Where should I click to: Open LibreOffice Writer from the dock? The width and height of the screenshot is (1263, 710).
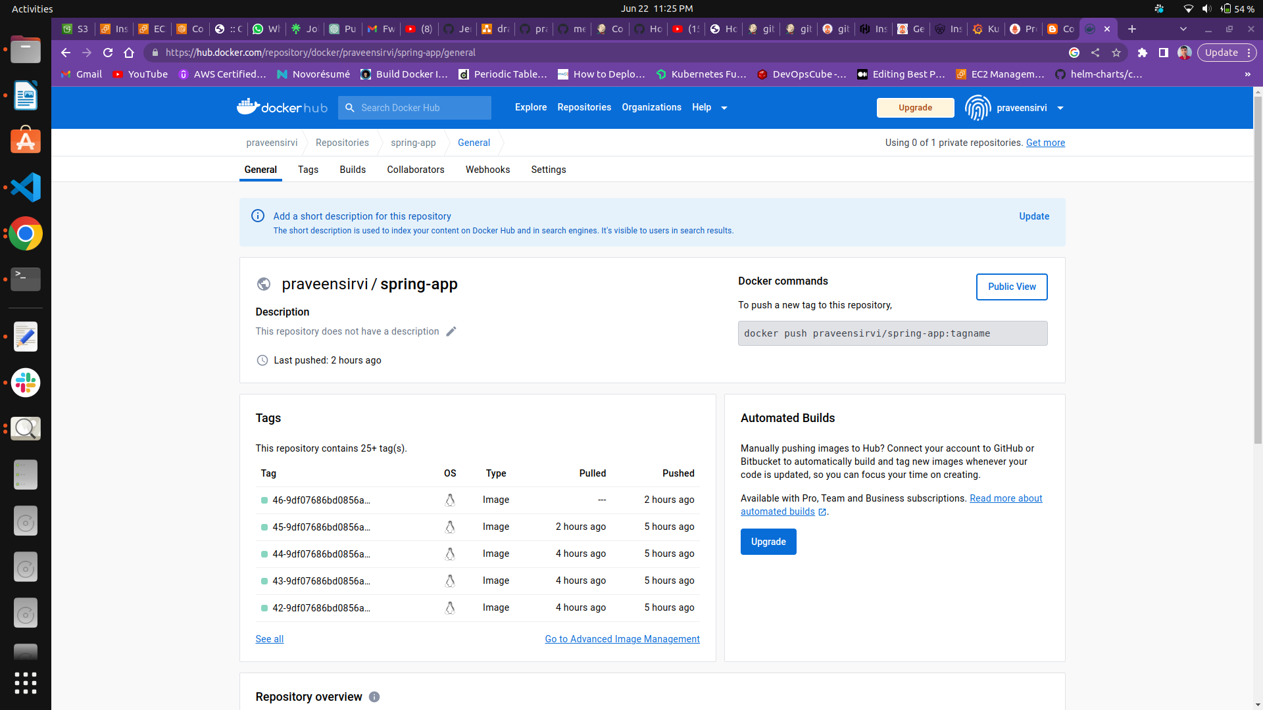coord(26,95)
